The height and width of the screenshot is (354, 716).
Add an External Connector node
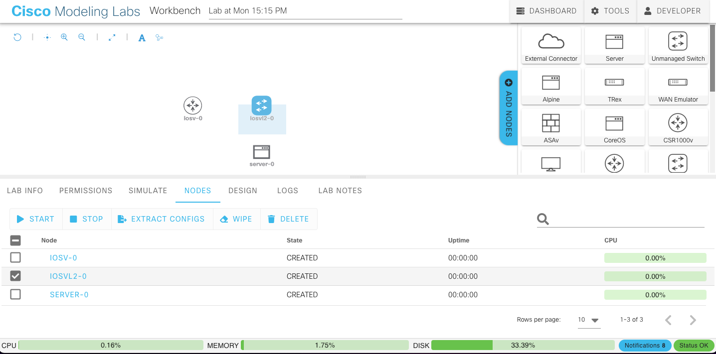[x=551, y=45]
